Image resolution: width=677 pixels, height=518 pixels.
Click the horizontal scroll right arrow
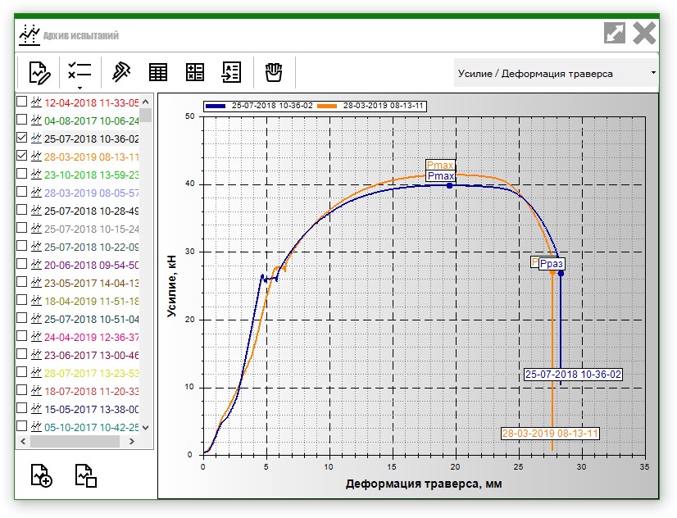coord(132,441)
